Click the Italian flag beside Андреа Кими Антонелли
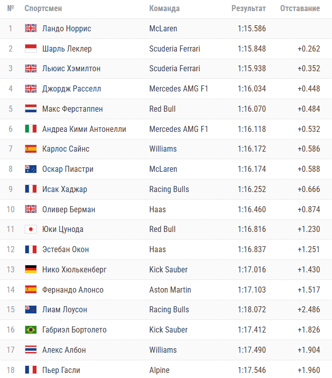The image size is (332, 378). (x=31, y=129)
